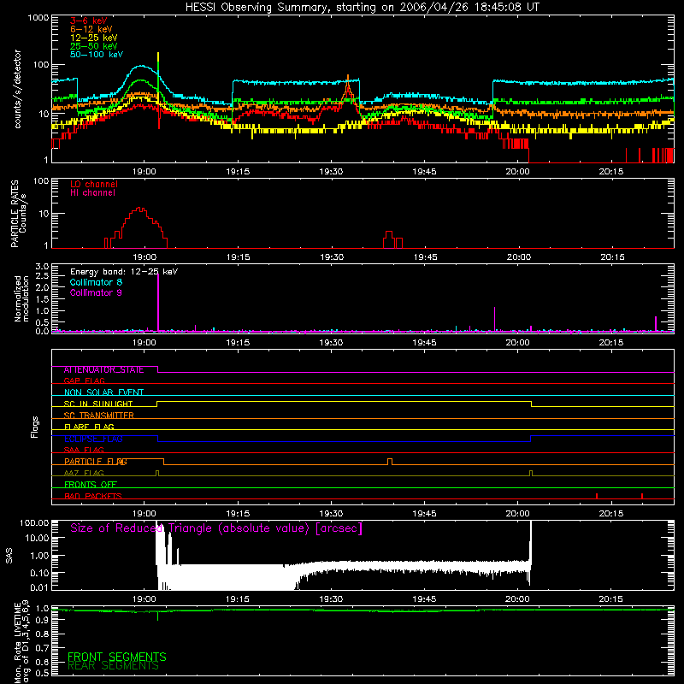Click the counts/s/detector axis label
684x684 pixels.
click(x=17, y=89)
